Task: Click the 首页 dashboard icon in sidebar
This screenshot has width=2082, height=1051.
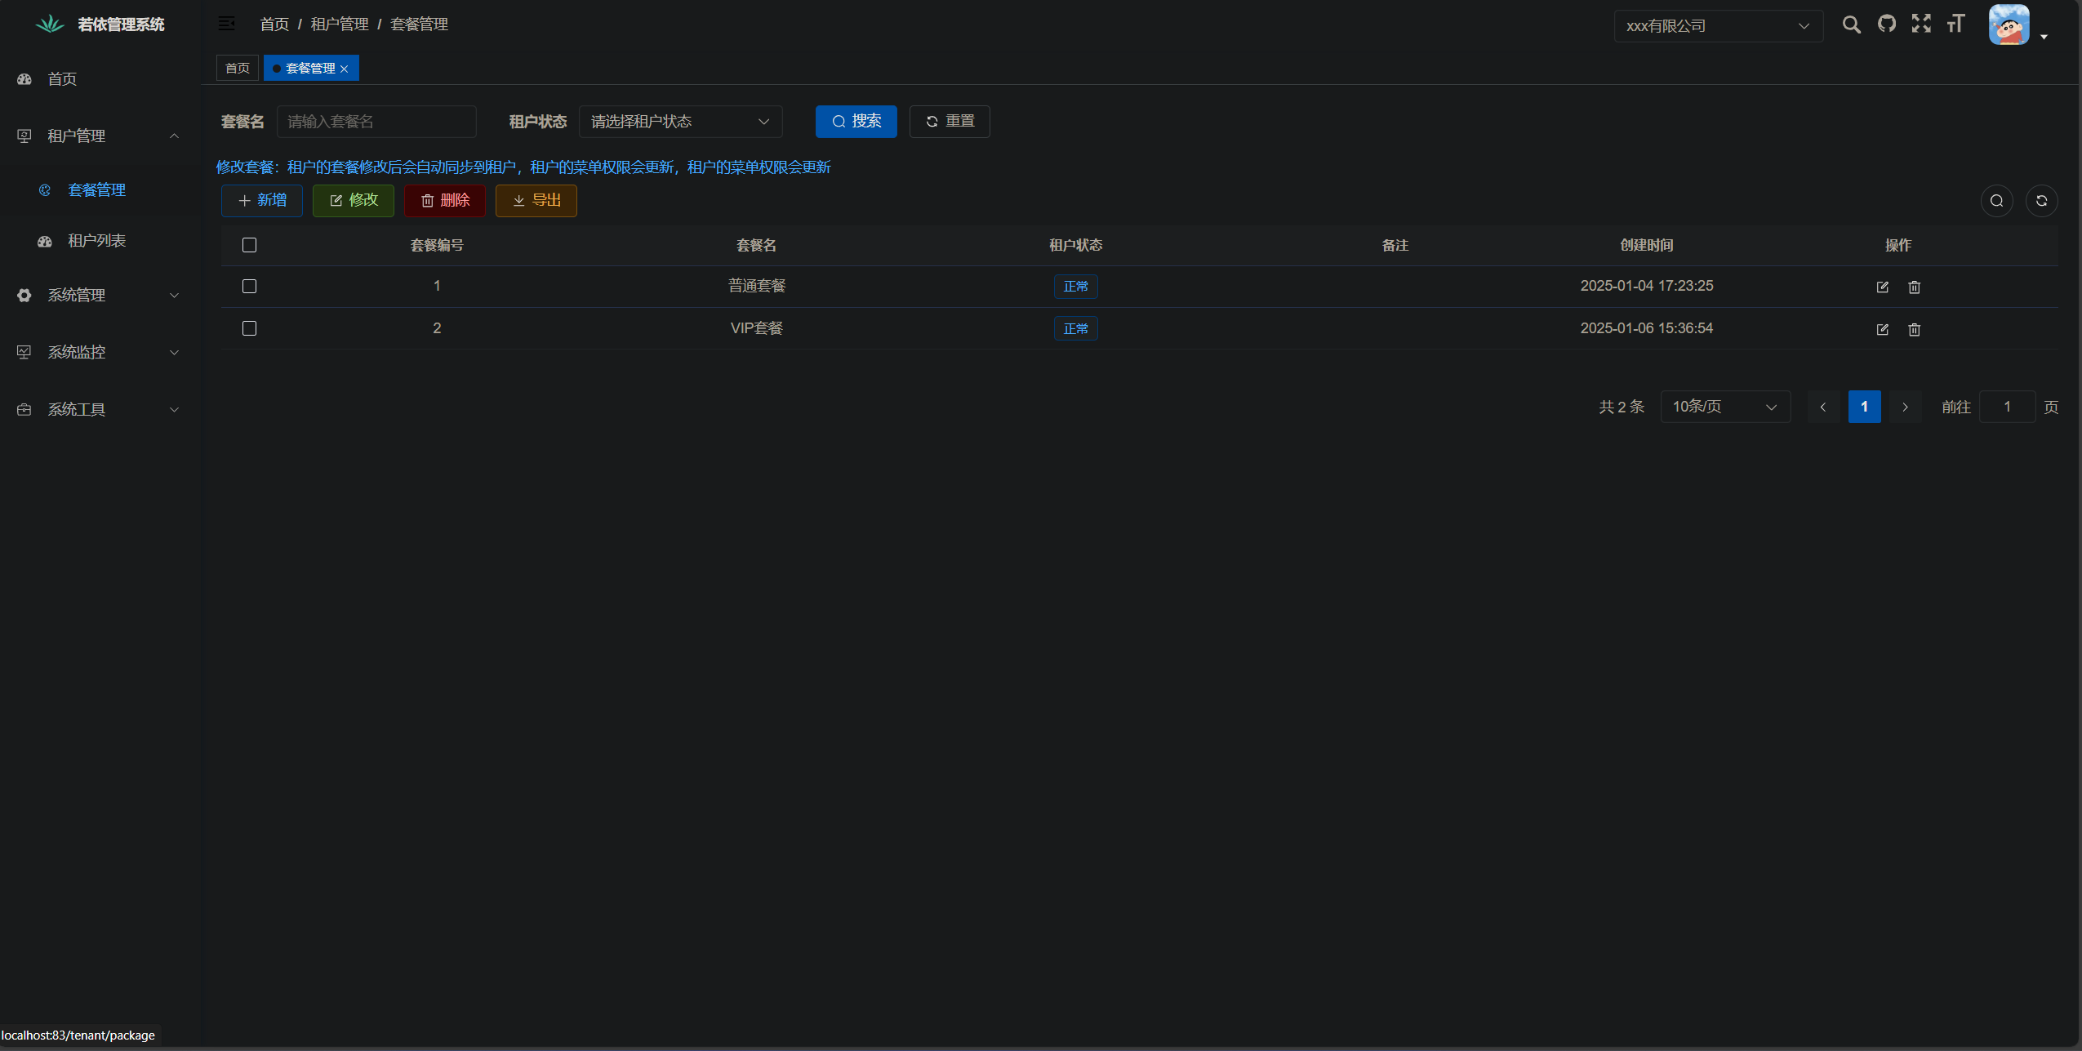Action: [x=24, y=79]
